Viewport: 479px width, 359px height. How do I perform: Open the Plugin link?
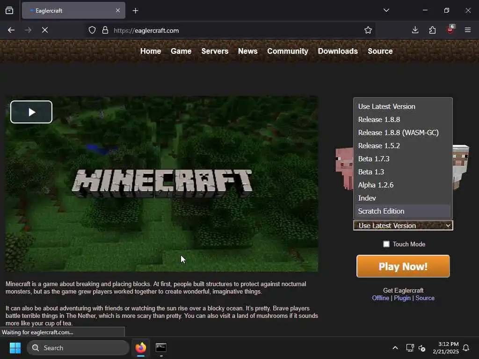coord(402,298)
